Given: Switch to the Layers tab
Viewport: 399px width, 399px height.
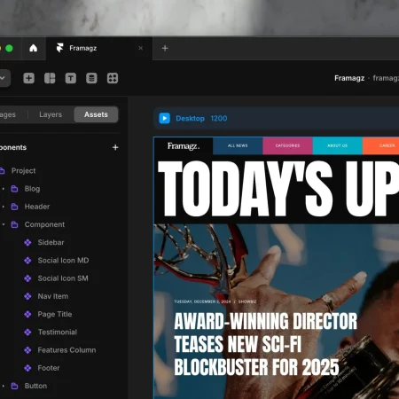Looking at the screenshot, I should point(51,114).
